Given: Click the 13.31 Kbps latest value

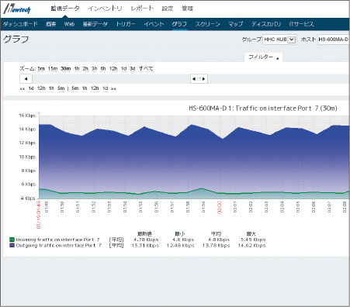Looking at the screenshot, I should click(x=145, y=246).
